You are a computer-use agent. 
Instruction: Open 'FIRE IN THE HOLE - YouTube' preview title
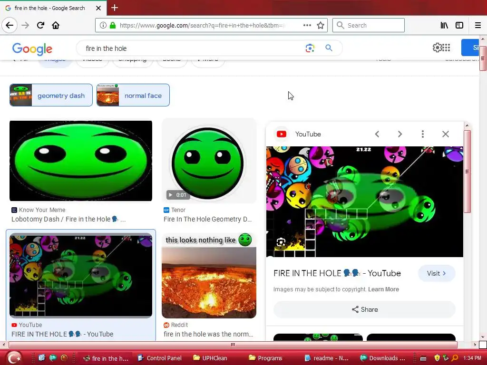(x=337, y=273)
